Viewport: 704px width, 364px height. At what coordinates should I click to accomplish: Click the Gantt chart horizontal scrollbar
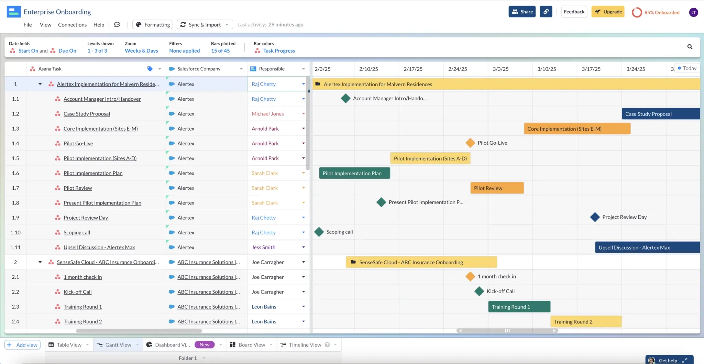click(x=507, y=330)
